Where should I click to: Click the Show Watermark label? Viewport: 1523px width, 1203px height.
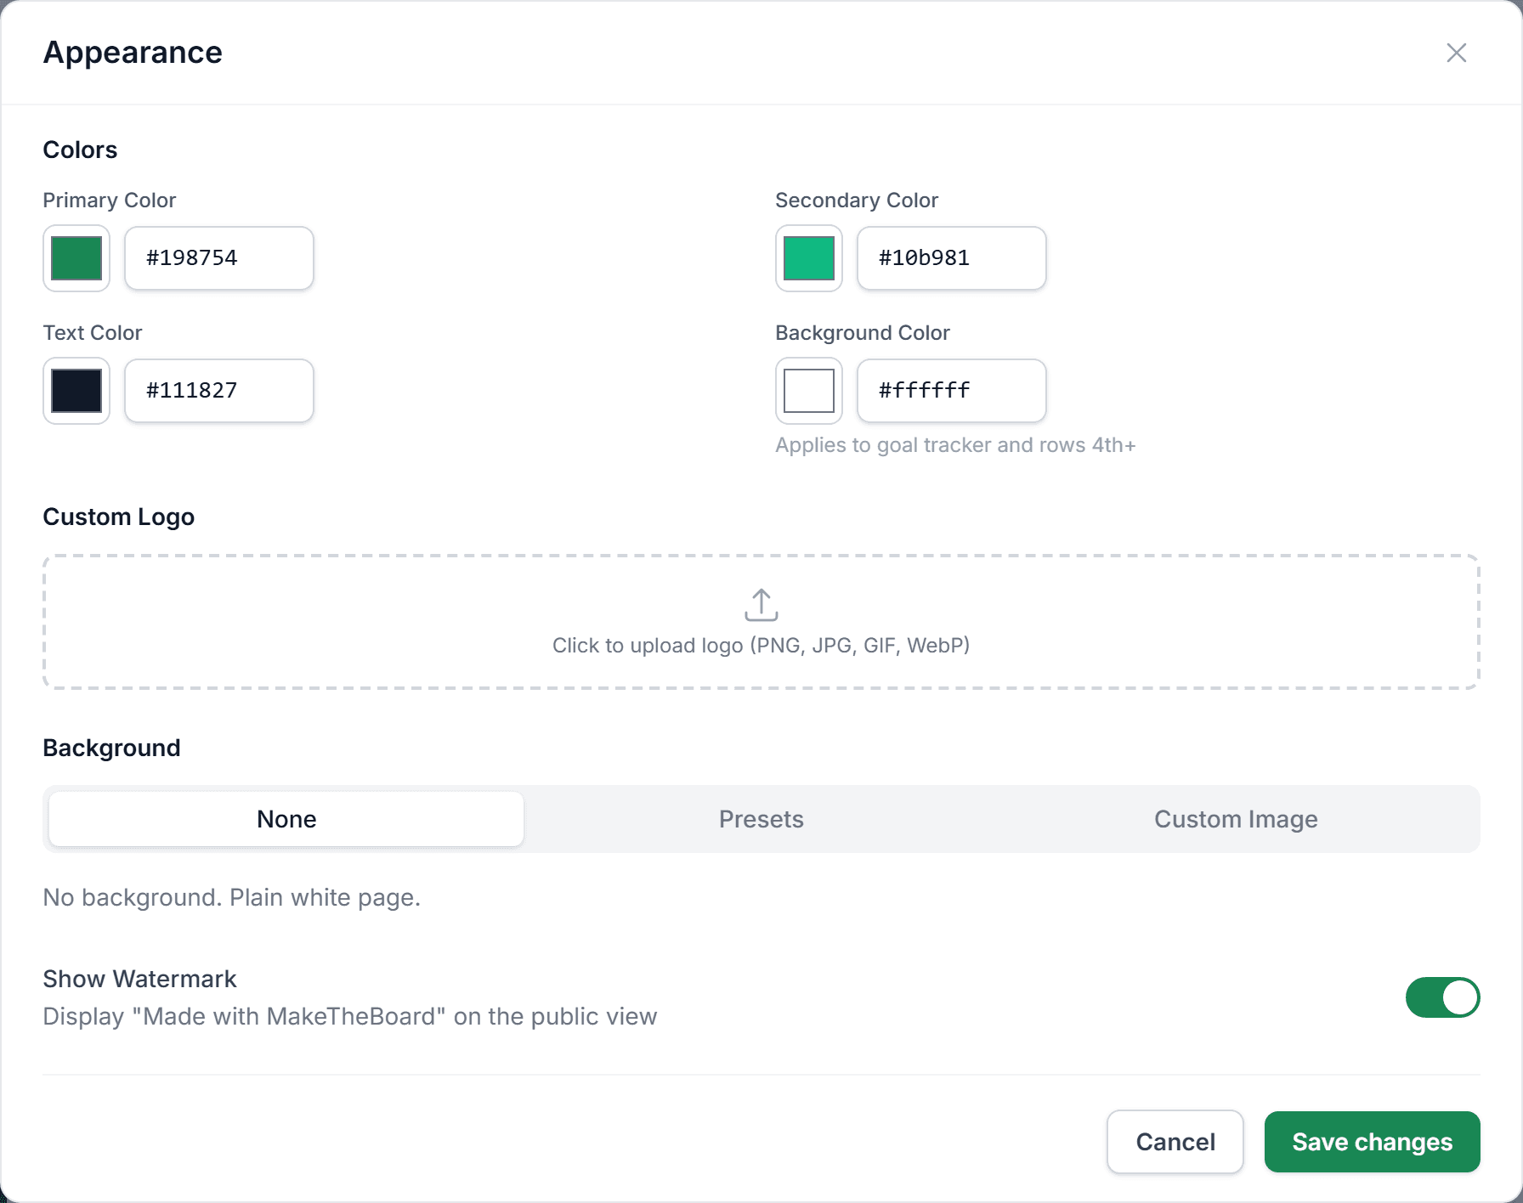pos(139,979)
